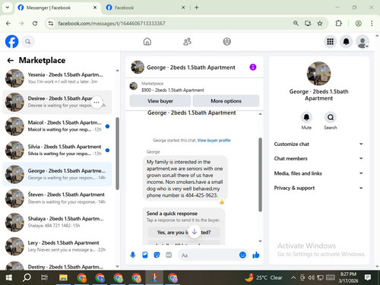Click the chat message scrollbar
380x285 pixels.
coord(260,175)
